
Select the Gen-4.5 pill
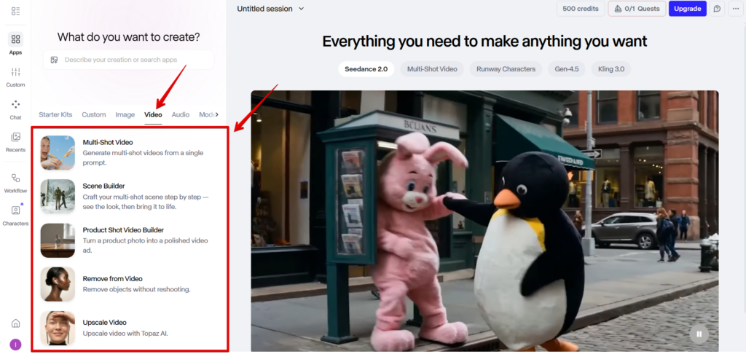567,69
